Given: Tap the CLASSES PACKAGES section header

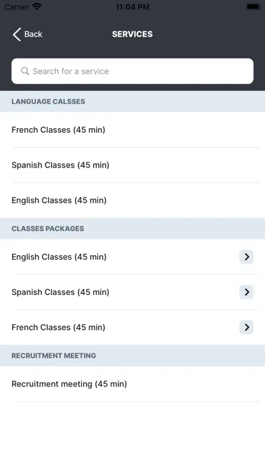Looking at the screenshot, I should point(132,229).
